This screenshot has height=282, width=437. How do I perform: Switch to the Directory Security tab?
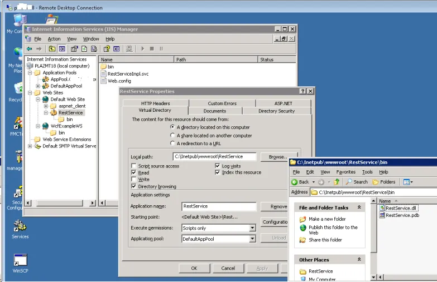pos(276,111)
